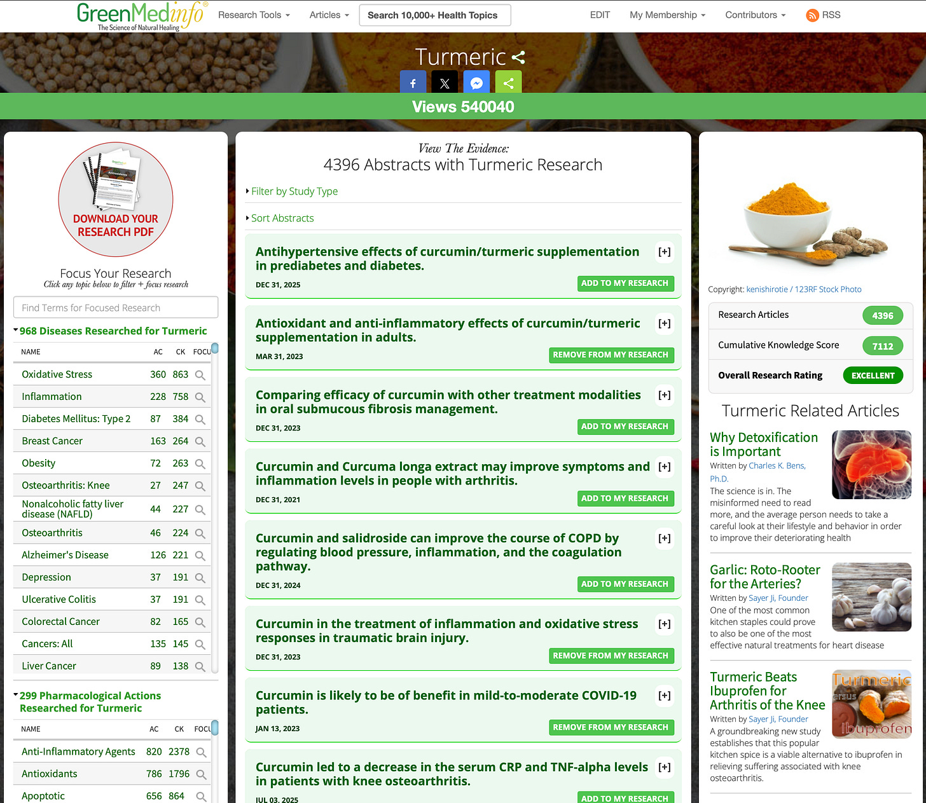The height and width of the screenshot is (803, 926).
Task: Expand [+] on antihypertensive effects abstract
Action: [665, 252]
